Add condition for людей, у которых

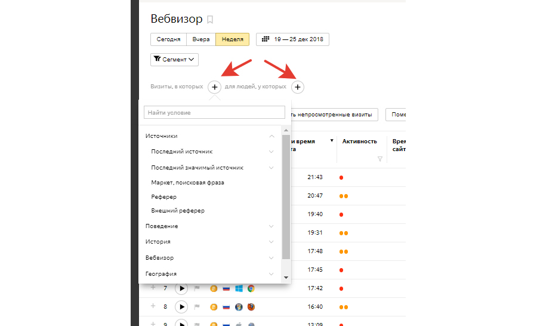click(297, 87)
